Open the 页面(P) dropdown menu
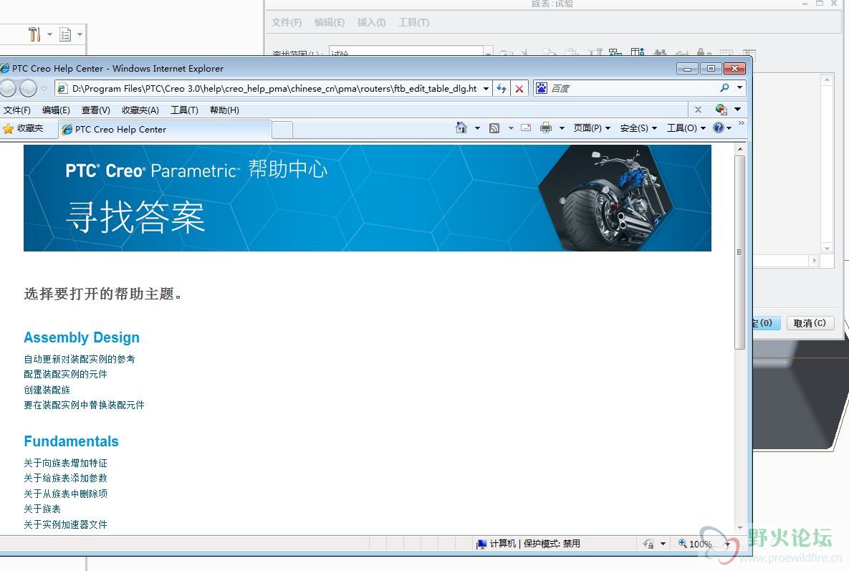Screen dimensions: 849x571 coord(592,128)
